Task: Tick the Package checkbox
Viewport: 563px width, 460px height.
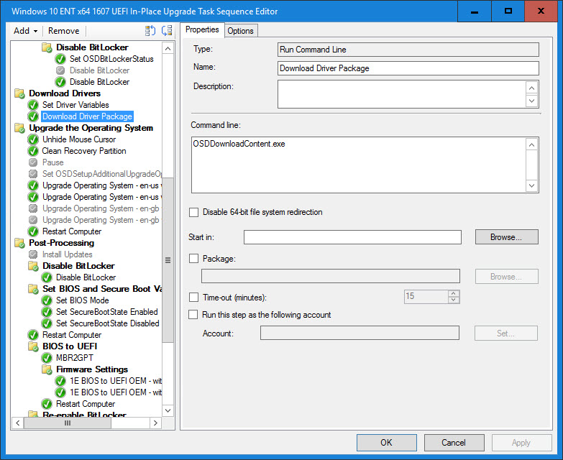Action: (x=193, y=258)
